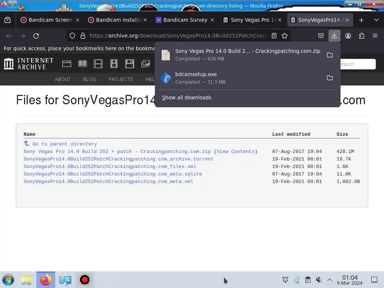Open the extensions puzzle icon
384x288 pixels.
pyautogui.click(x=361, y=36)
